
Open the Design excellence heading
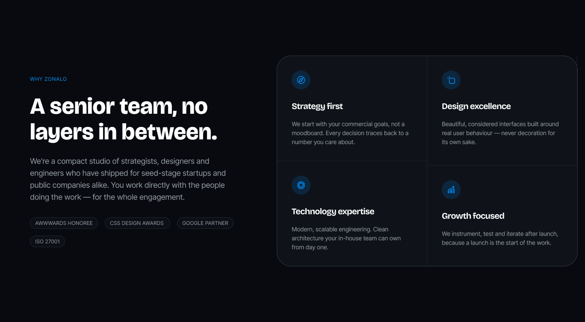[476, 106]
